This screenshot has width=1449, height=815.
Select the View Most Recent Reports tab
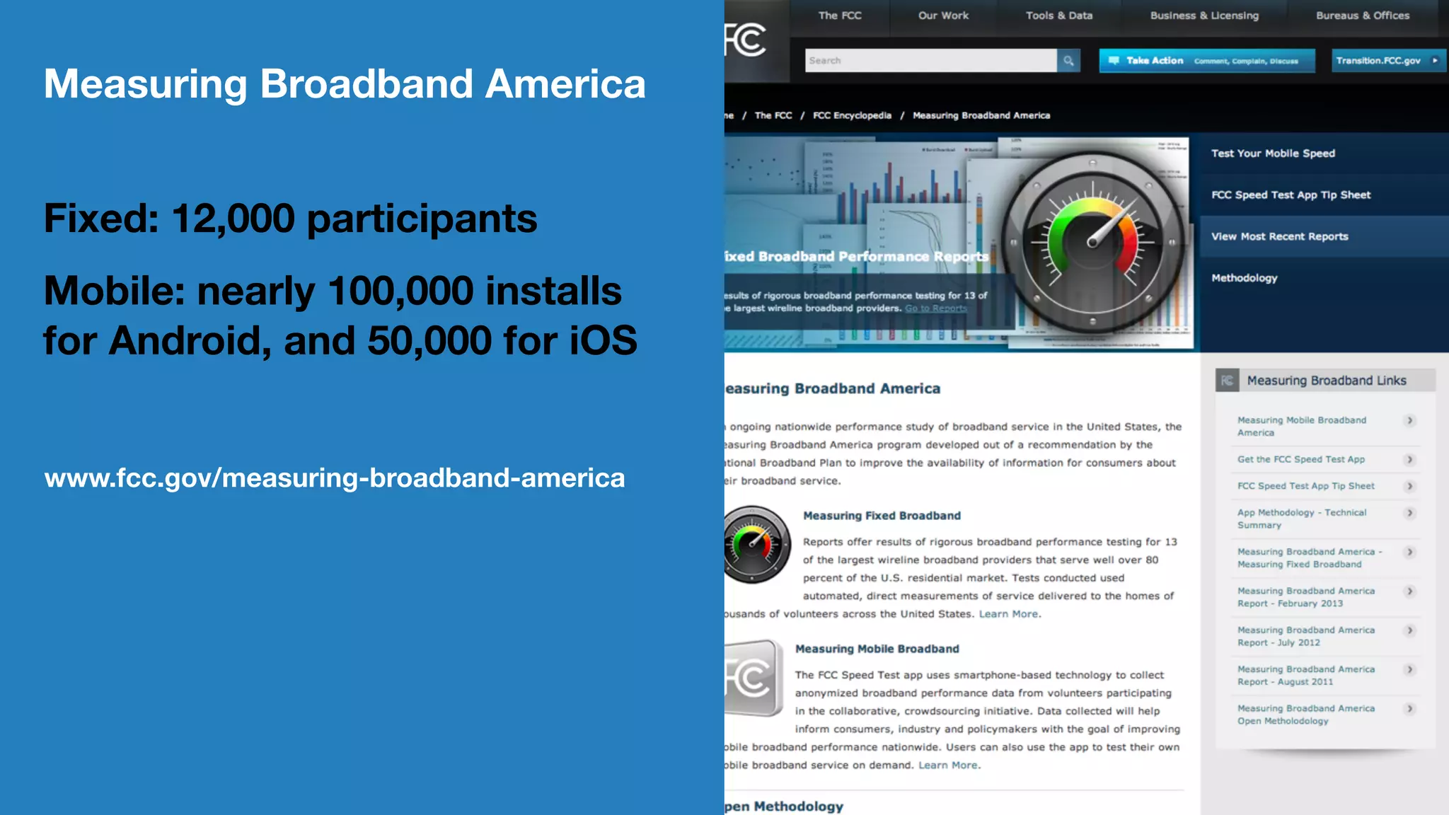[x=1279, y=236]
